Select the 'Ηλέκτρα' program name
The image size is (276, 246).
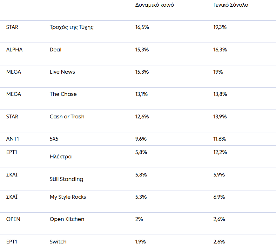[x=61, y=156]
